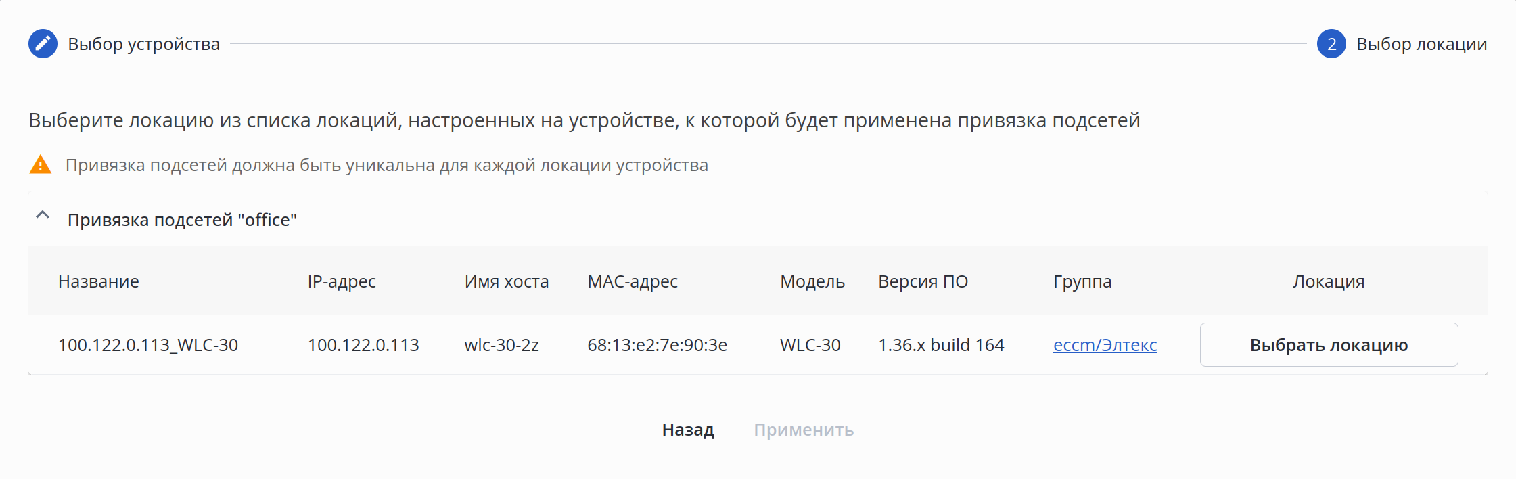1516x479 pixels.
Task: Click the "Модель" column header
Action: point(812,281)
